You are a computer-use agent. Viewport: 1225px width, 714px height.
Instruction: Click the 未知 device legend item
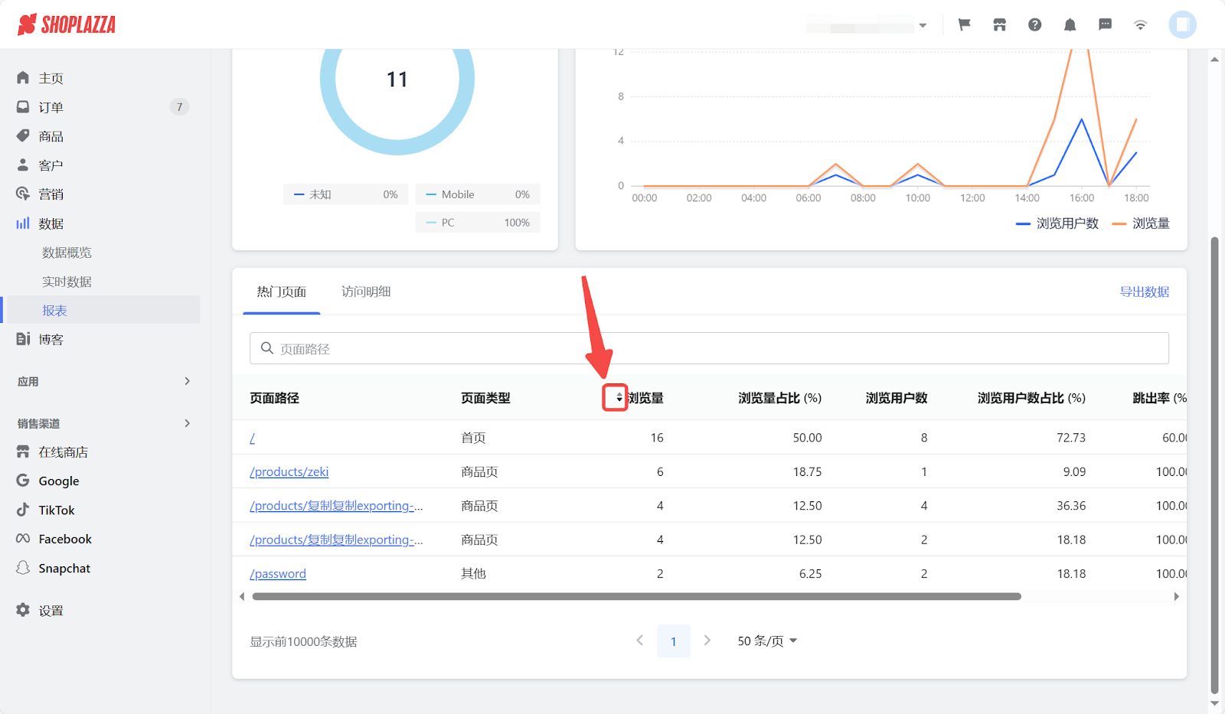click(346, 194)
